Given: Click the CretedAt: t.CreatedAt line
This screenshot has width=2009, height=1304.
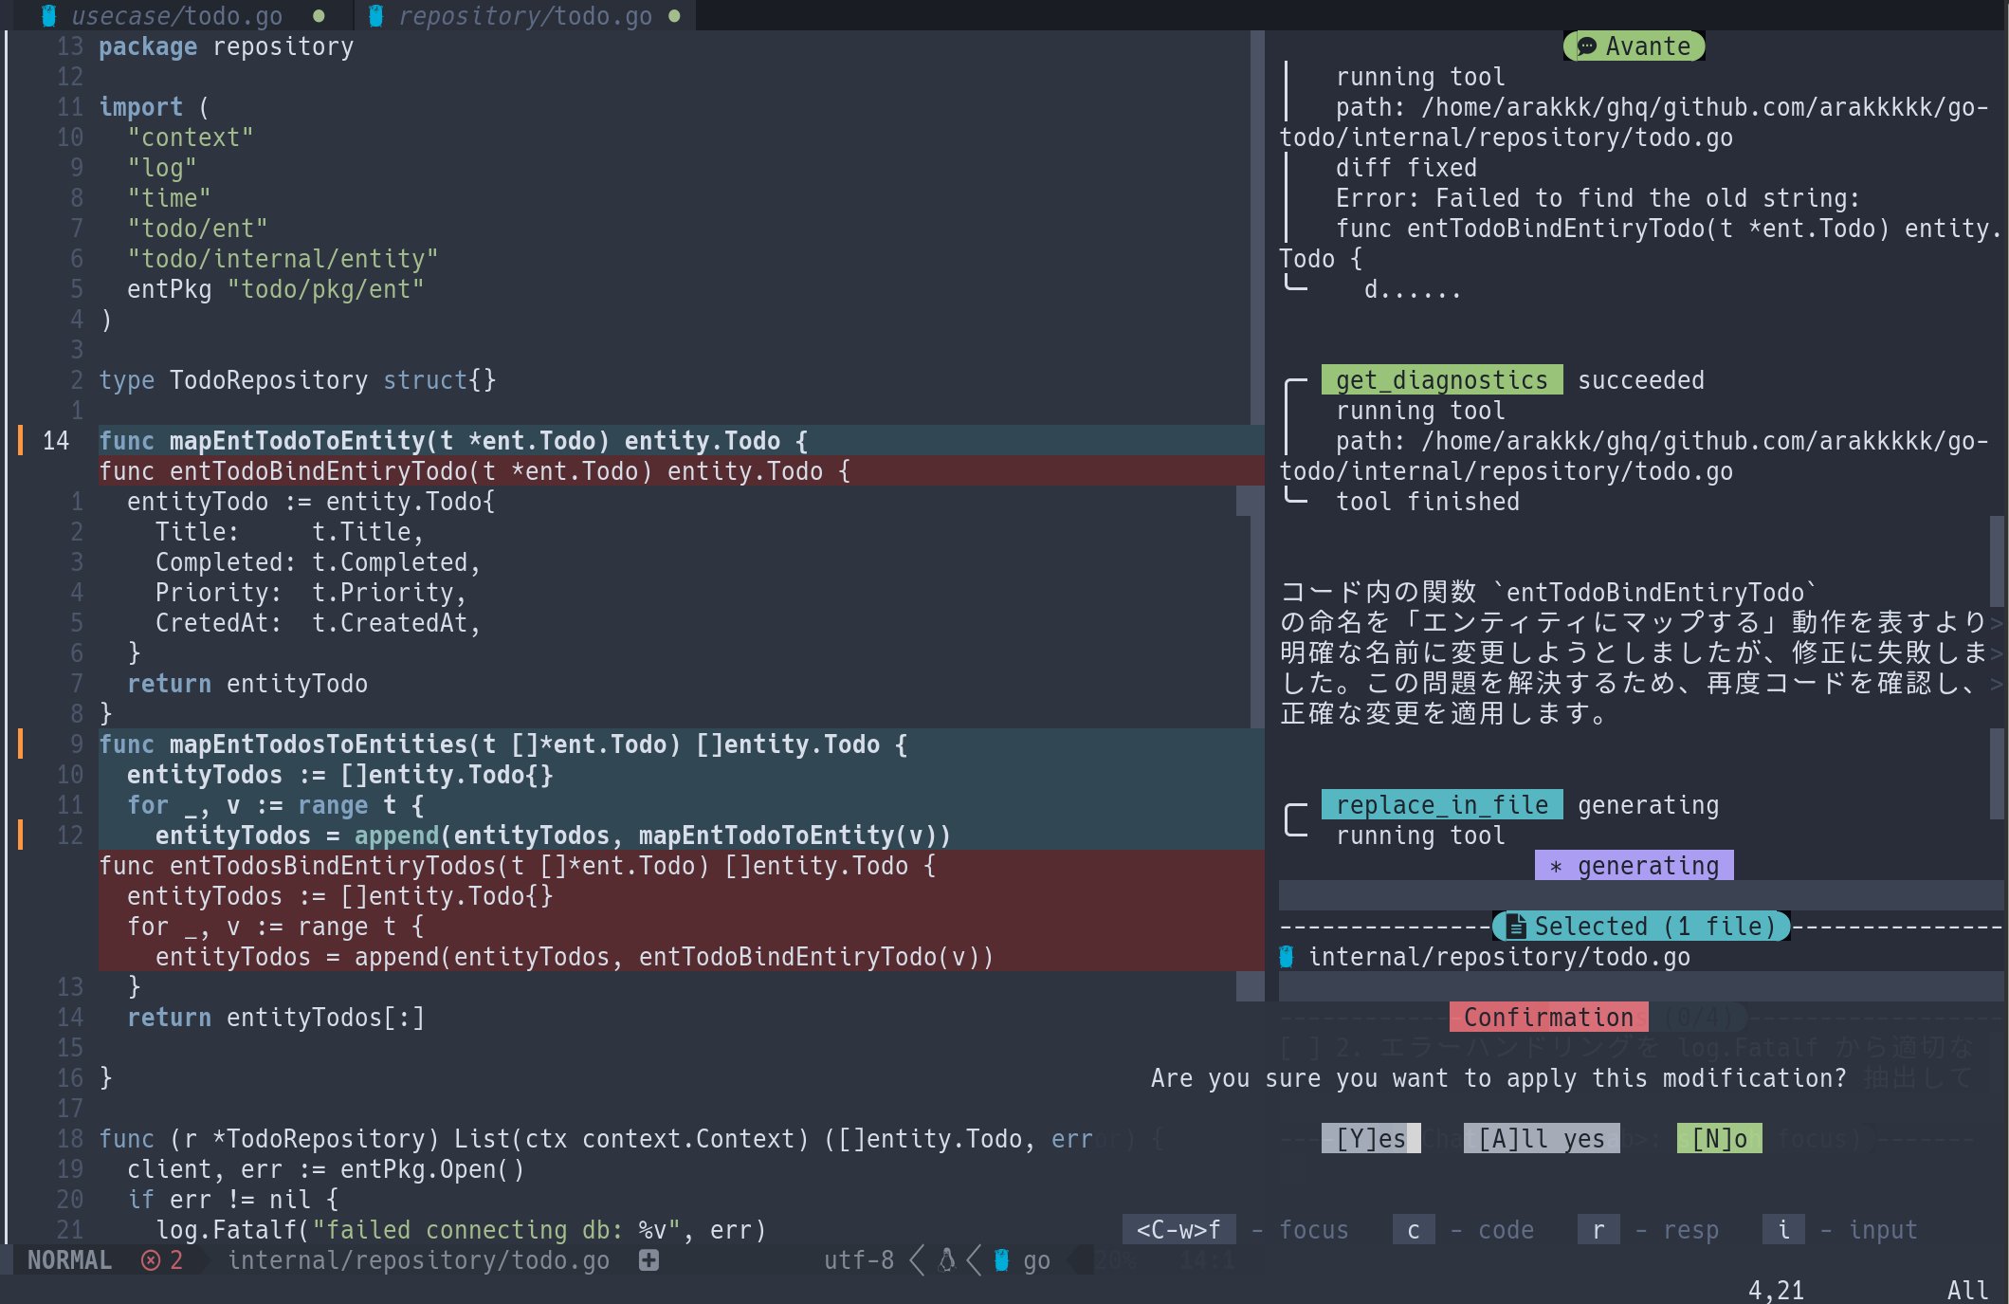Looking at the screenshot, I should click(319, 623).
